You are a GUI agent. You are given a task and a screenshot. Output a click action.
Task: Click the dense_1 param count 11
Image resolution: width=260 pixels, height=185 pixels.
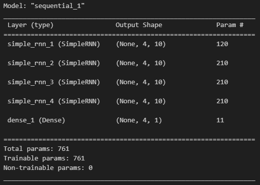click(220, 120)
